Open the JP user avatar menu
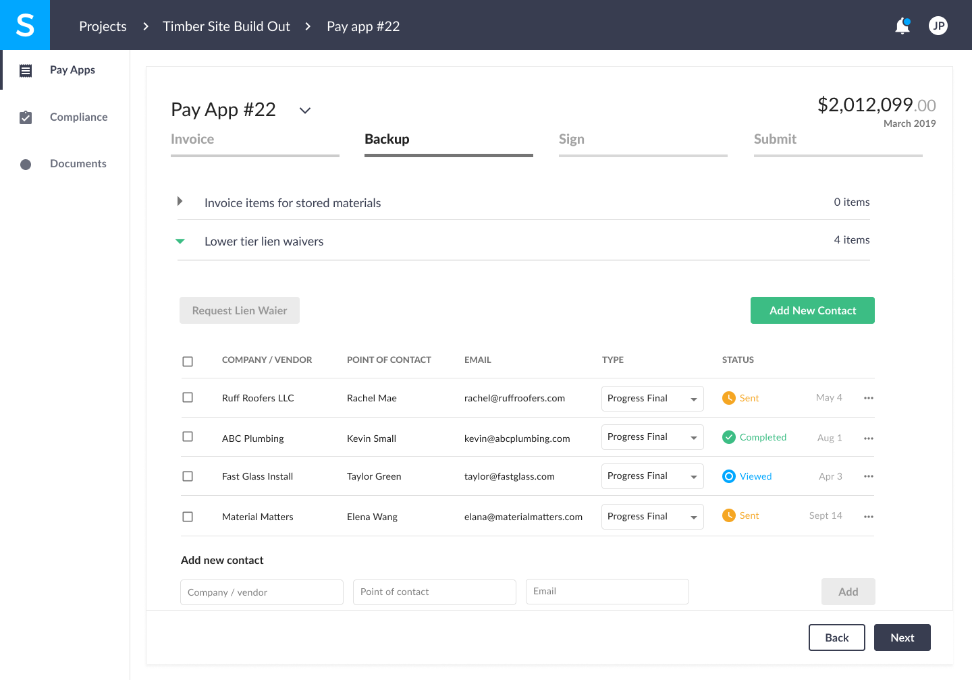This screenshot has width=972, height=680. tap(938, 26)
